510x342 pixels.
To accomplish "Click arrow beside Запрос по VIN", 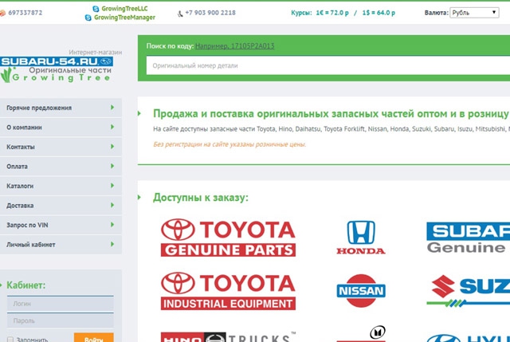I will pos(112,225).
